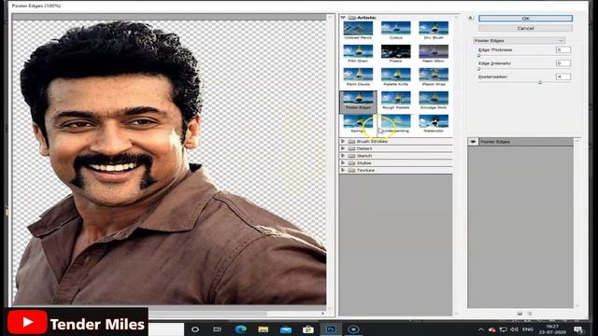
Task: Open the volume control in tray
Action: click(515, 329)
